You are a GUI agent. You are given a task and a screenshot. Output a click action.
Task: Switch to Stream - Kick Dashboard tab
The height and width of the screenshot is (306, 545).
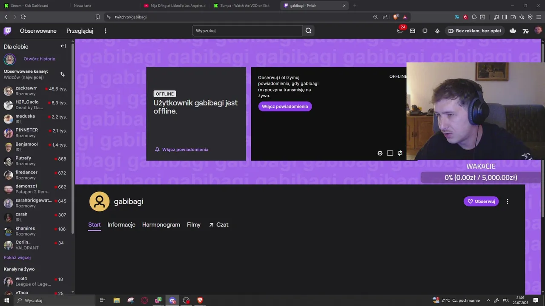point(34,6)
